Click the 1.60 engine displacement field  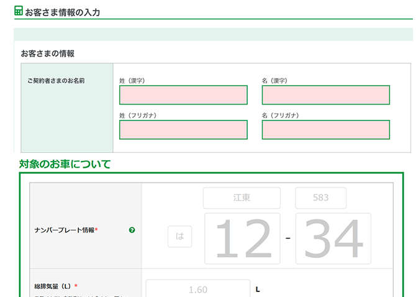coord(197,289)
